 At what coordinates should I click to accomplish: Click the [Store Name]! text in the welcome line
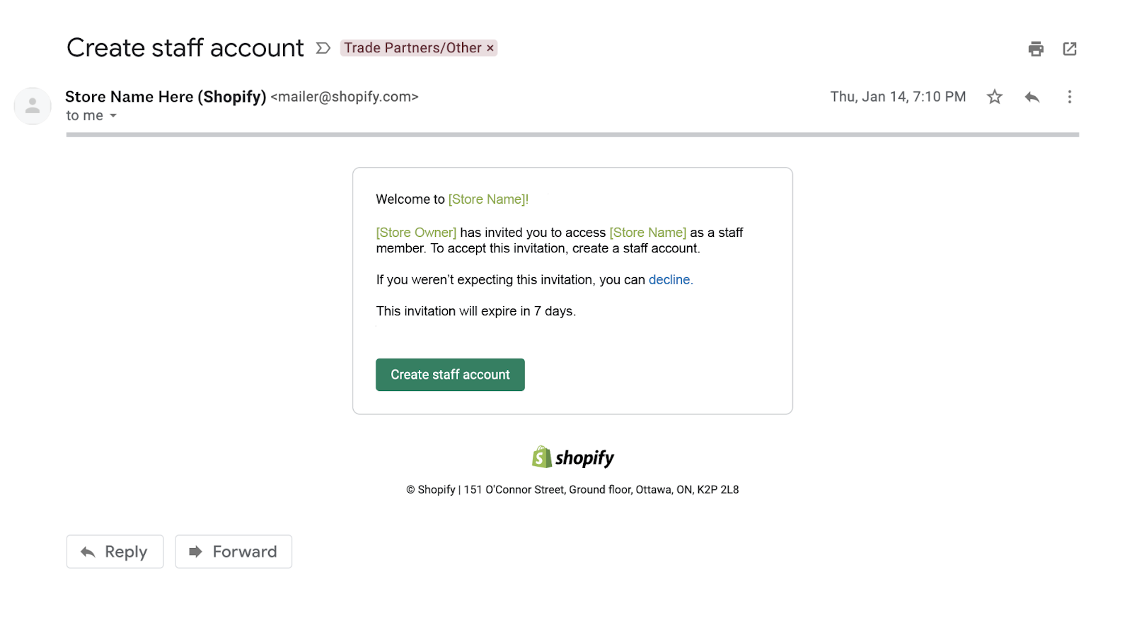pos(488,199)
